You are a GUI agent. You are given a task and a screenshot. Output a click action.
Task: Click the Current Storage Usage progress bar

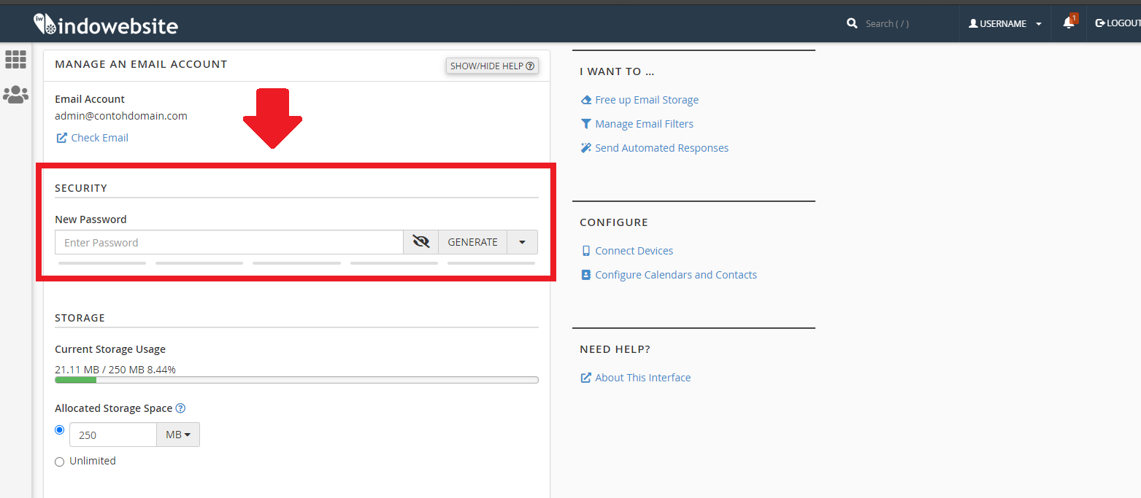pos(296,380)
